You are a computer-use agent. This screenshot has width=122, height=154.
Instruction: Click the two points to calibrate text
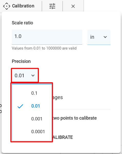[x=75, y=118]
